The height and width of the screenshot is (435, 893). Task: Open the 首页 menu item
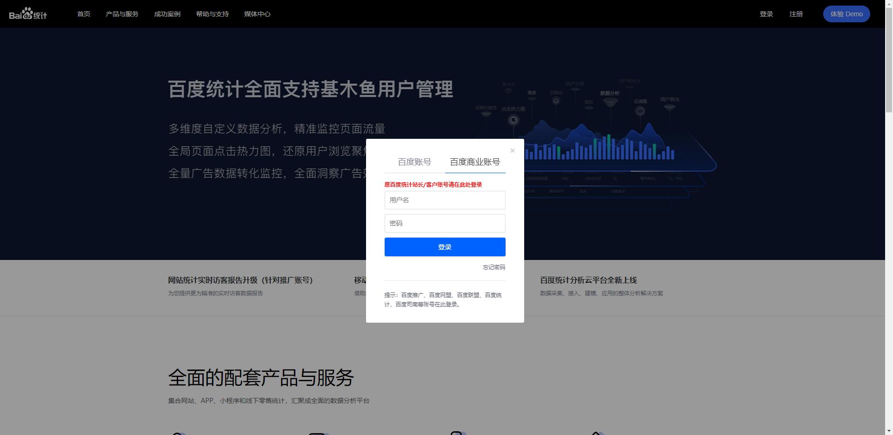click(83, 13)
